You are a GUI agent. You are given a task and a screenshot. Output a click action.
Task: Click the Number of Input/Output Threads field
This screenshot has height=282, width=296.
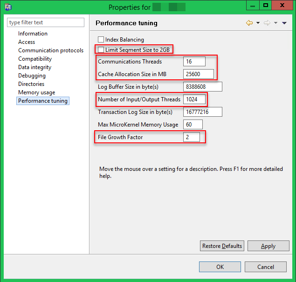pos(194,99)
